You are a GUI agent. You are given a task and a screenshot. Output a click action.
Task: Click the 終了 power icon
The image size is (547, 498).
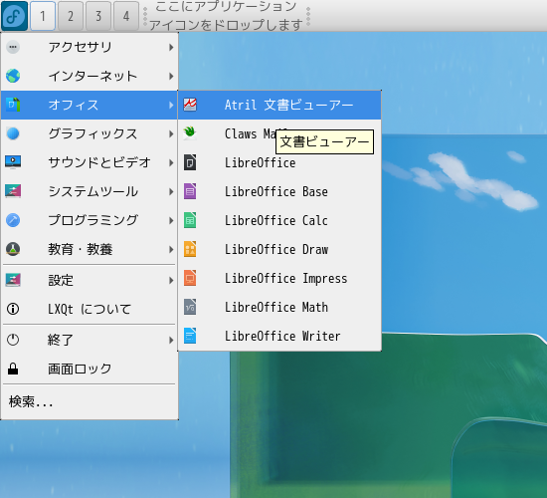pos(13,340)
